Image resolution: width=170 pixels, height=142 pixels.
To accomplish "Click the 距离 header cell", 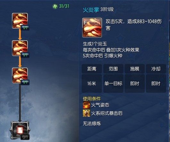I will tap(92, 69).
